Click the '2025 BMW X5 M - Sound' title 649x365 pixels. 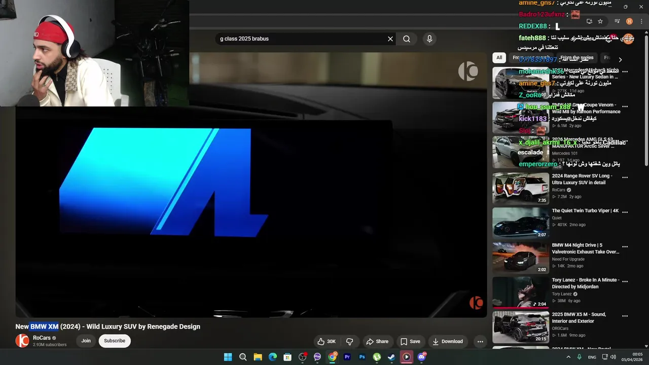click(579, 318)
